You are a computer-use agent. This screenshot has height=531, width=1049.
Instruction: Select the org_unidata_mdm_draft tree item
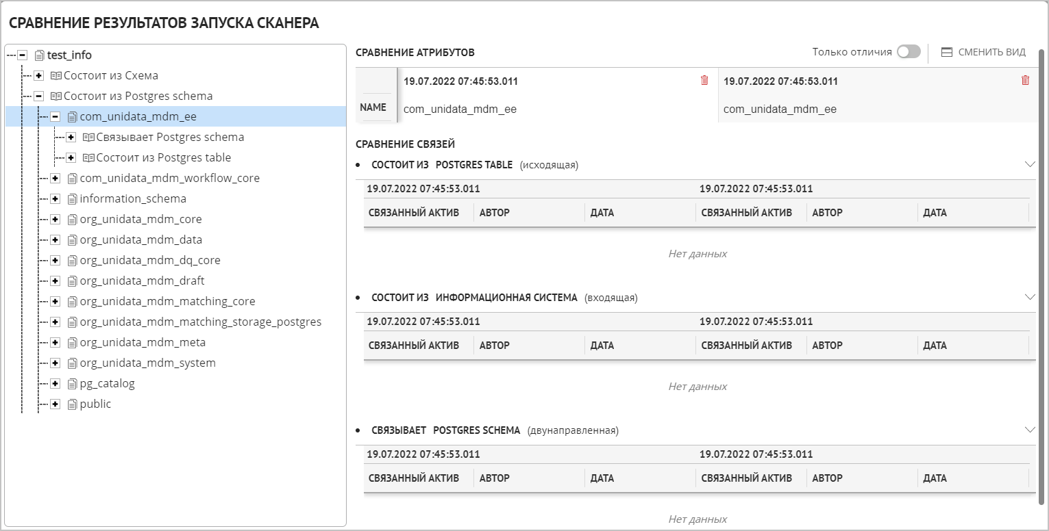(142, 281)
